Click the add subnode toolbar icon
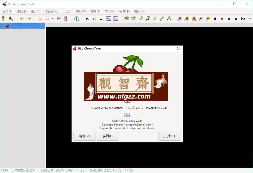Screen dimensions: 253x173 pyautogui.click(x=11, y=19)
